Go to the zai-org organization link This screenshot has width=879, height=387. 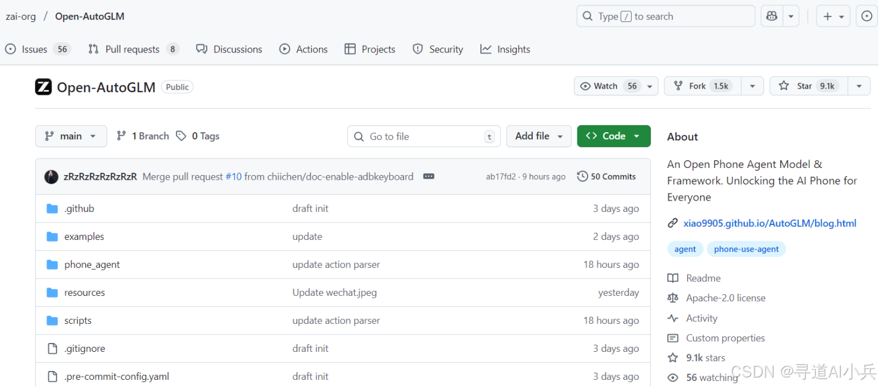click(21, 17)
